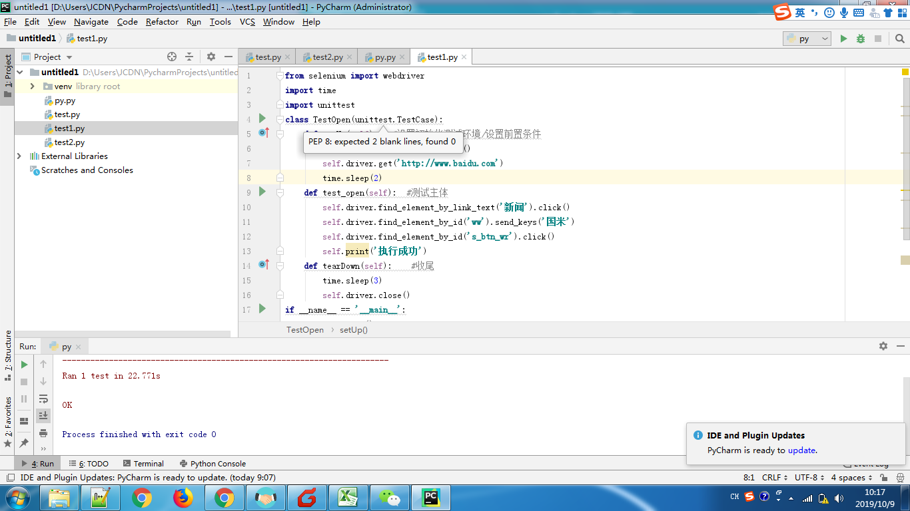Open Python Console tool window
This screenshot has height=511, width=910.
213,464
